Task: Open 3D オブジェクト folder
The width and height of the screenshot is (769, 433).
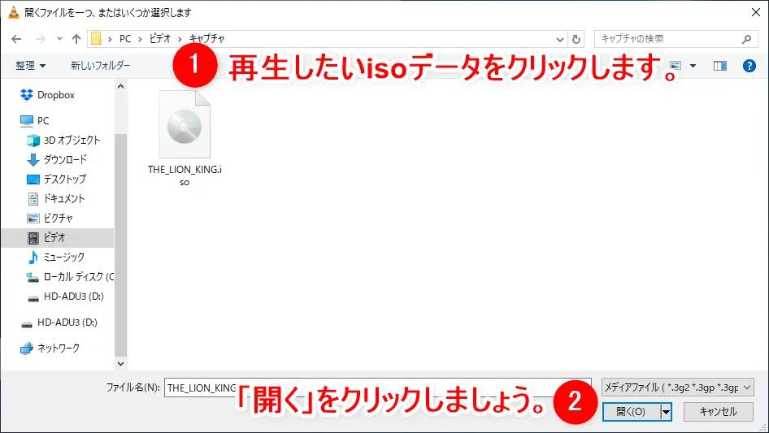Action: pos(63,141)
